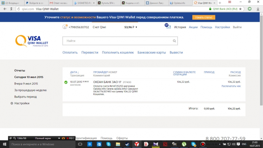This screenshot has width=263, height=148.
Task: Click the Windows taskbar search box
Action: tap(42, 144)
